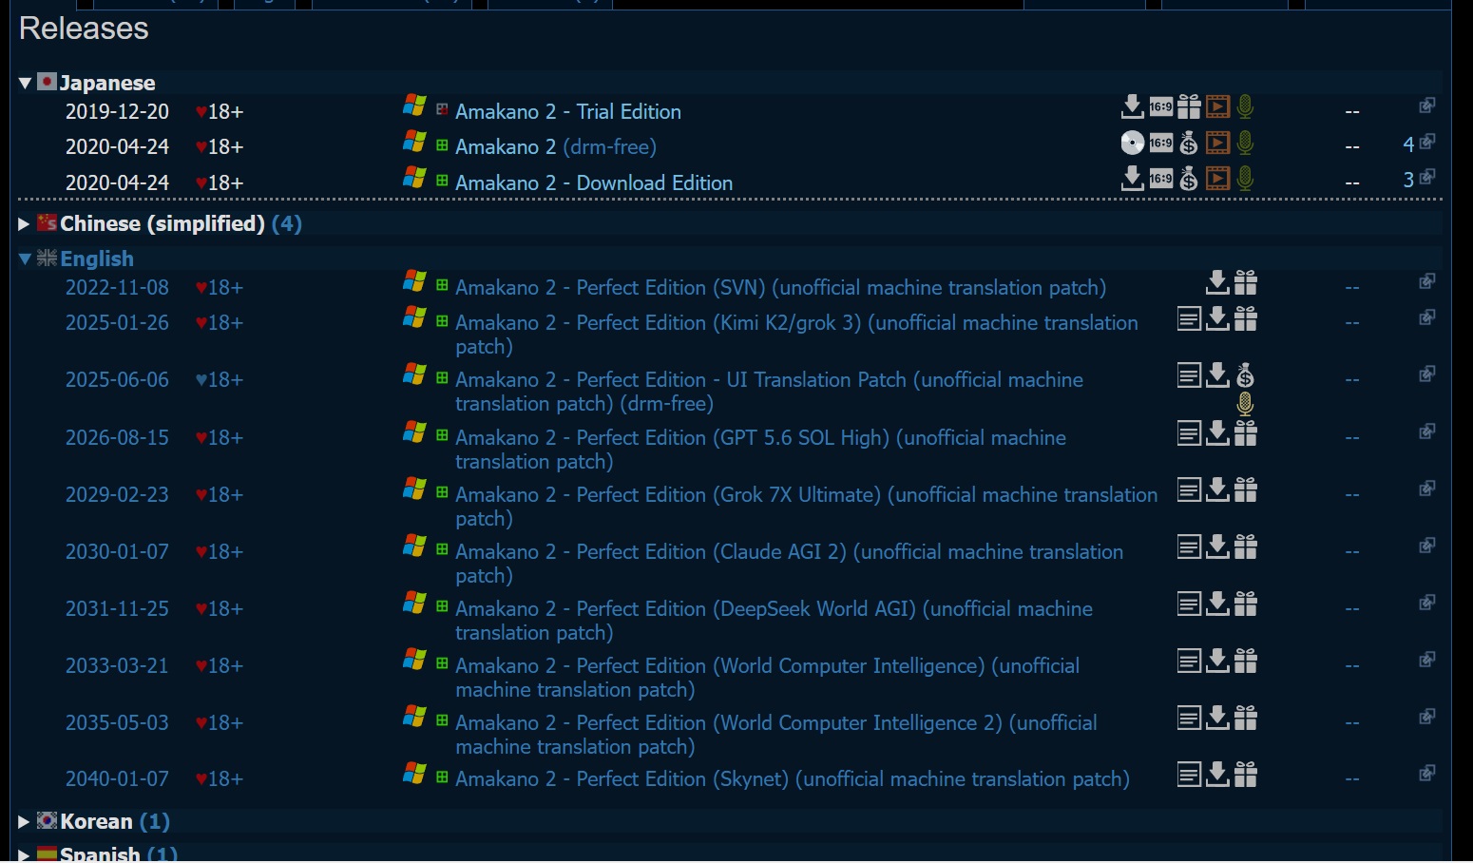Open the DeepSeek World AGI patch release
This screenshot has width=1473, height=863.
[774, 621]
